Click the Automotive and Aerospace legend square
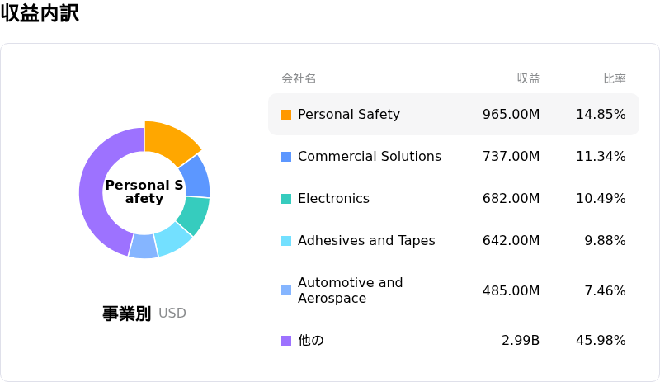 (286, 290)
